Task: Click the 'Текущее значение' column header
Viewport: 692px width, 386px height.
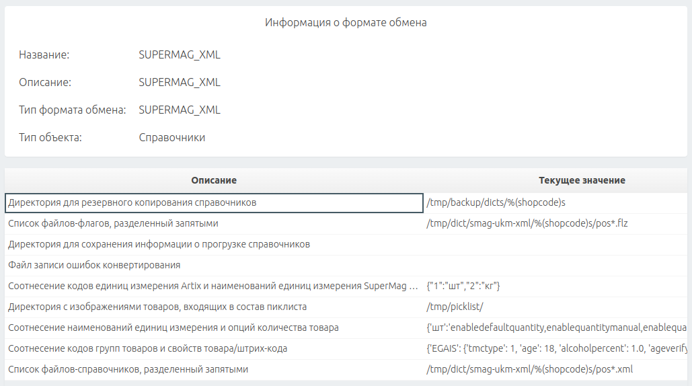Action: point(582,180)
